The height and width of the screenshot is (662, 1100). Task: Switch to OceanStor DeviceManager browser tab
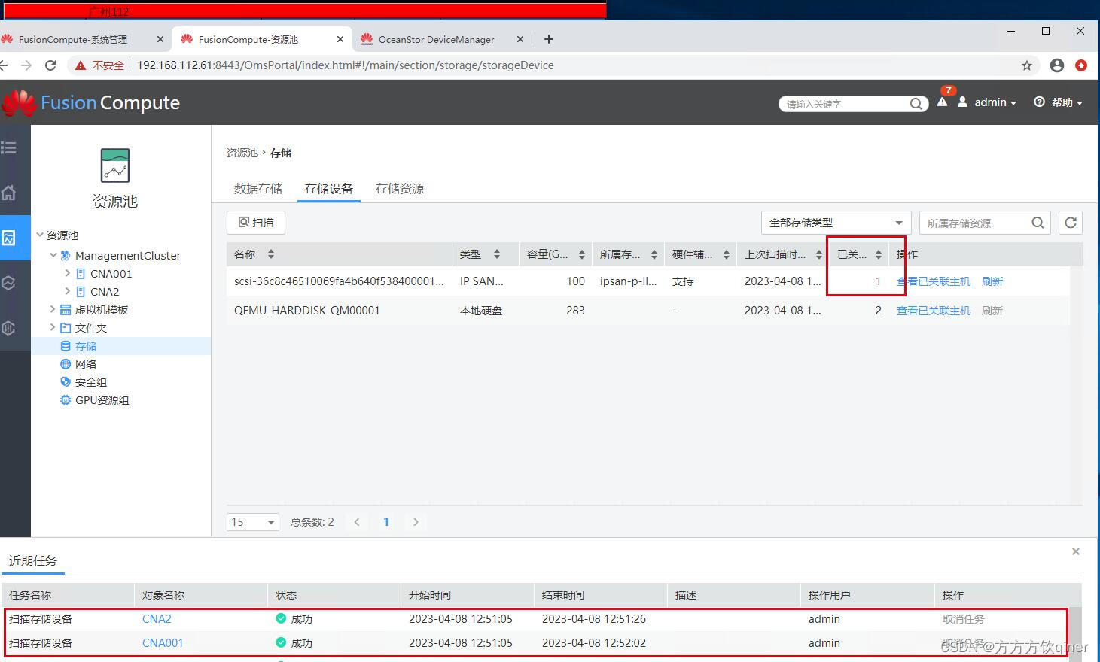[436, 39]
